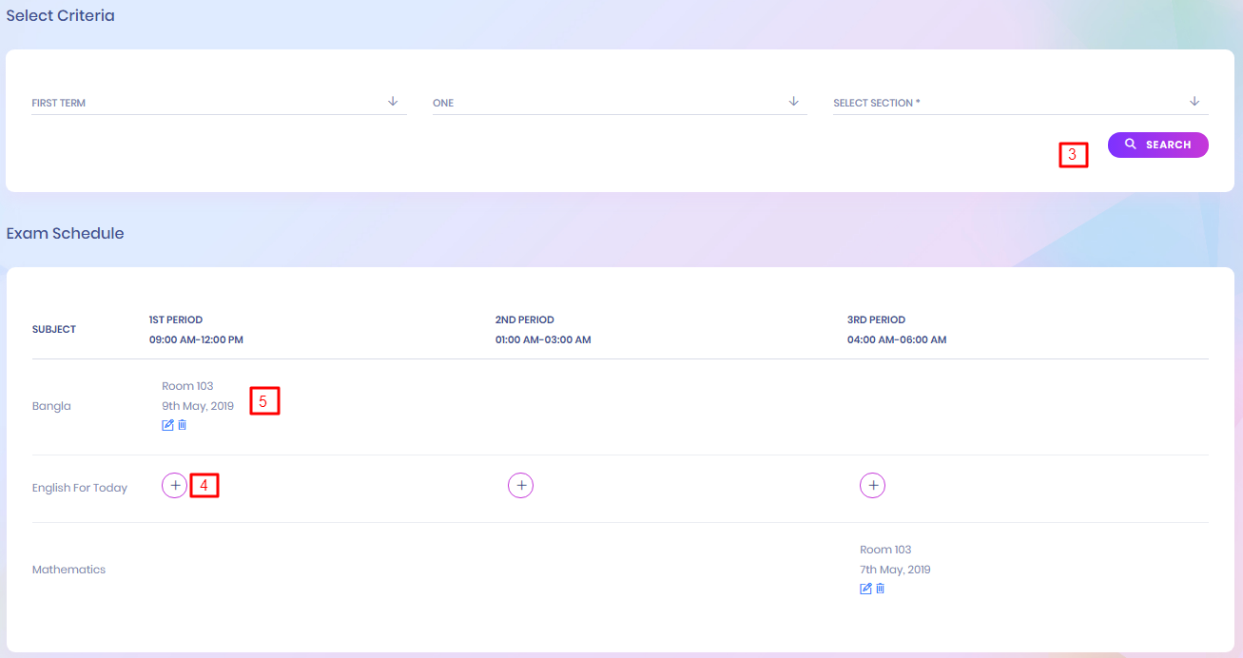Open the class dropdown showing One
Screen dimensions: 1243x658
(x=618, y=103)
